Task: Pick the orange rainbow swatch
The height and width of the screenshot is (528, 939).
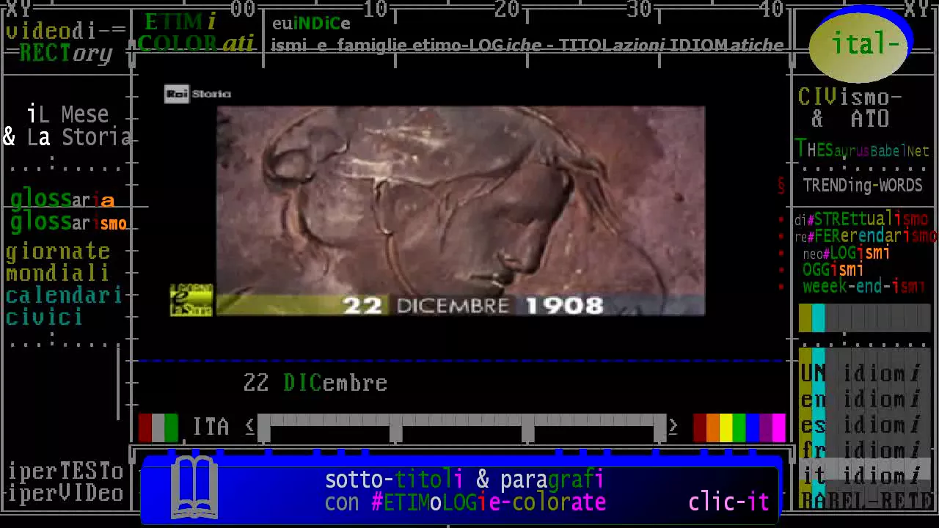Action: point(713,428)
